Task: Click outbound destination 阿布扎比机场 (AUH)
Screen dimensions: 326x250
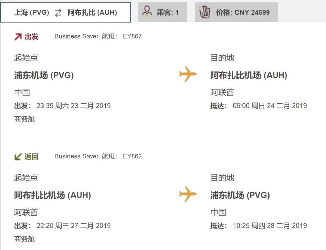Action: coord(248,75)
